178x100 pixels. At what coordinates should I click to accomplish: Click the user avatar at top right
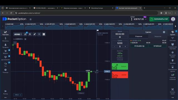coord(173,19)
